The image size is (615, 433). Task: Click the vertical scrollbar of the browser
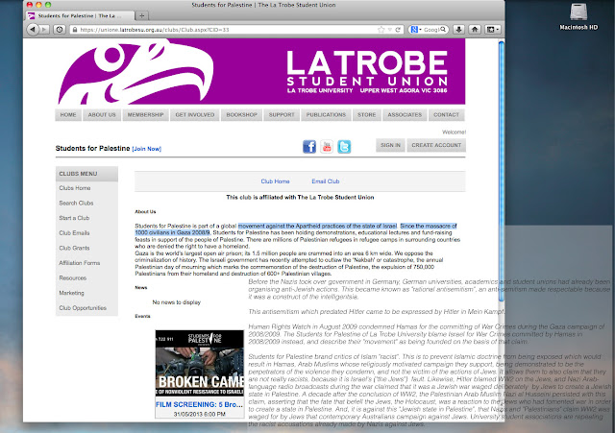pyautogui.click(x=502, y=171)
